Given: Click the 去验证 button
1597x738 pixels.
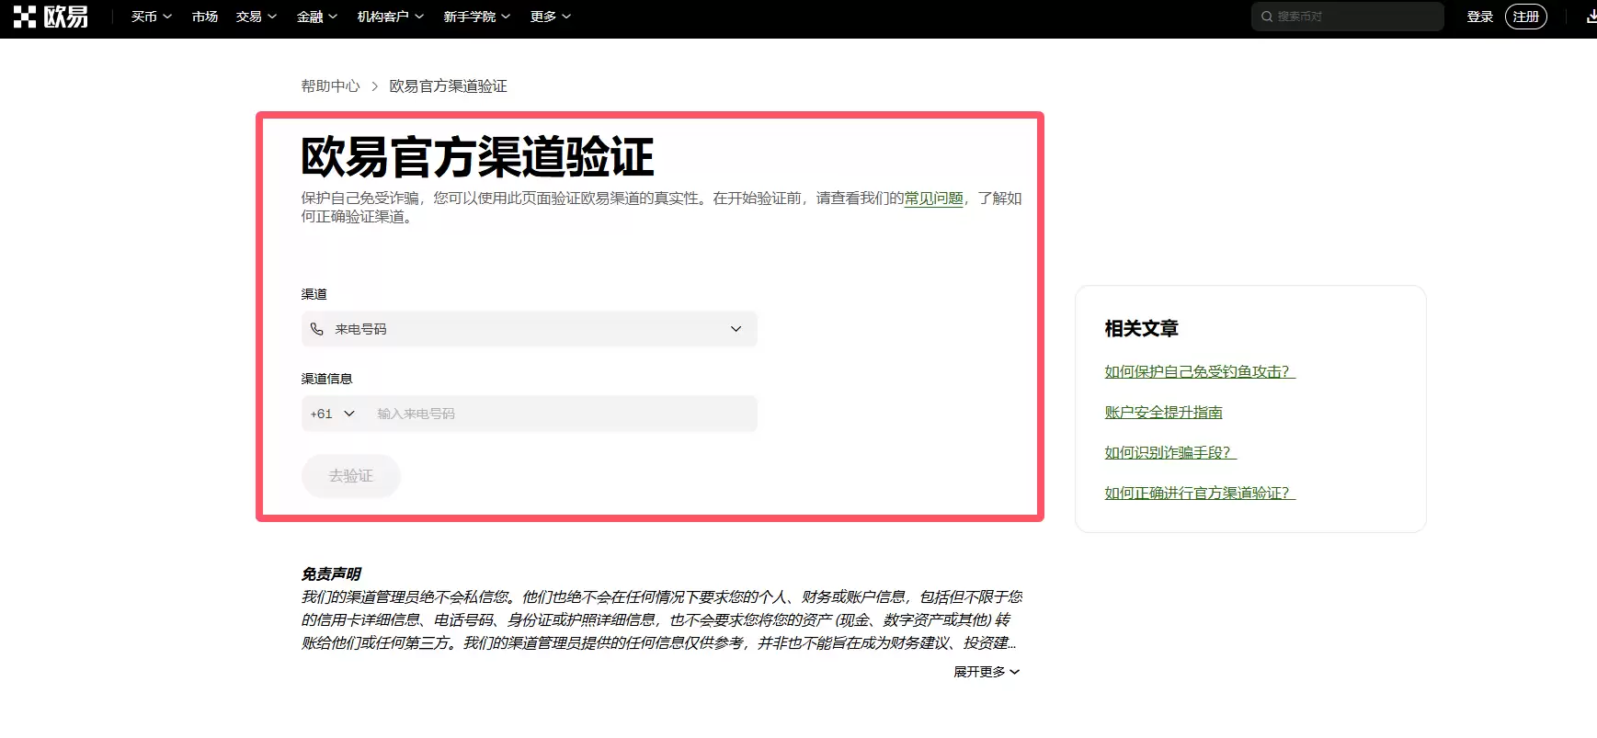Looking at the screenshot, I should coord(351,476).
